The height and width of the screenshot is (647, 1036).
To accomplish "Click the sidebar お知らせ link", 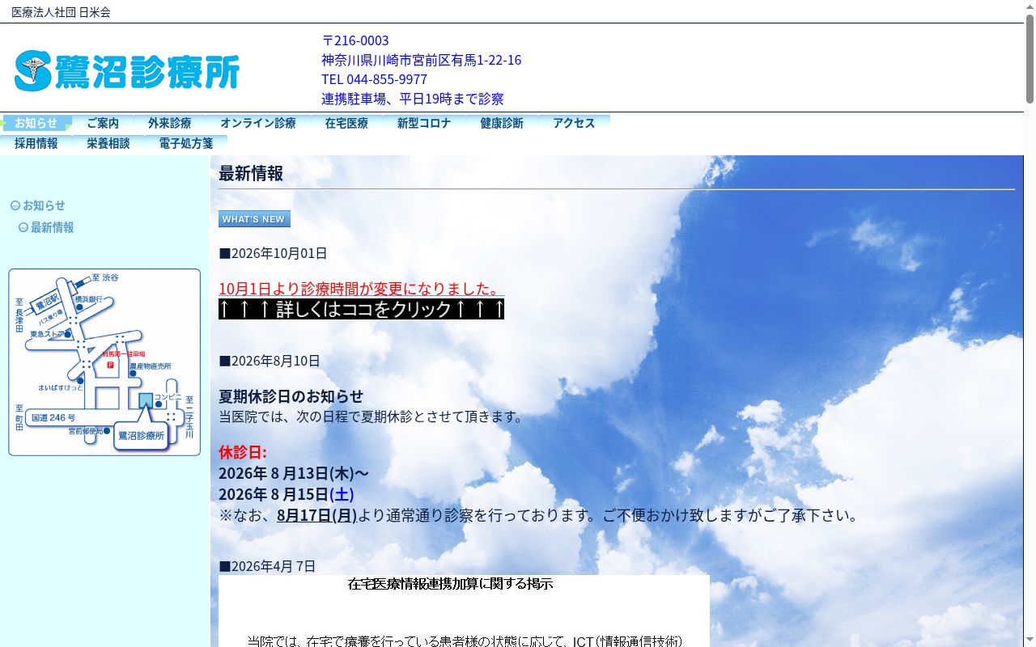I will (x=44, y=205).
